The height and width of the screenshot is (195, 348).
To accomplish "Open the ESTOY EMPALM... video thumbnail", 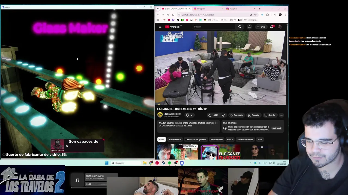I will 178,152.
